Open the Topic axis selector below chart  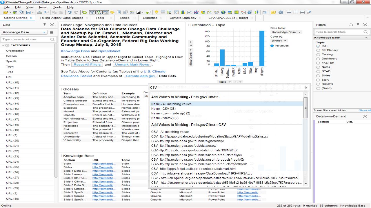tap(224, 82)
